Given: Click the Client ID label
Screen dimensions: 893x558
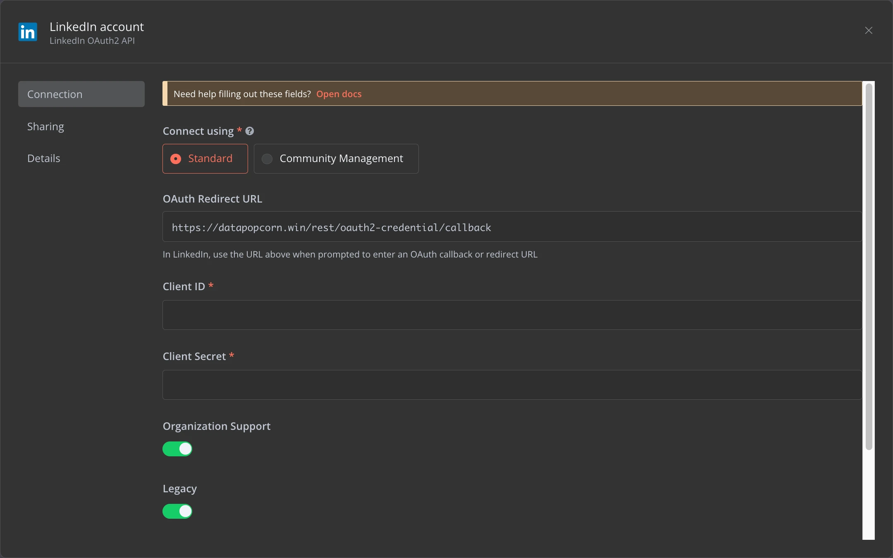Looking at the screenshot, I should [x=184, y=286].
